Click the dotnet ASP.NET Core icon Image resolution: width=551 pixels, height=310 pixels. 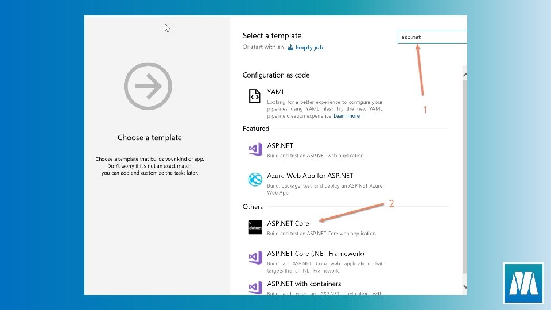click(x=255, y=227)
